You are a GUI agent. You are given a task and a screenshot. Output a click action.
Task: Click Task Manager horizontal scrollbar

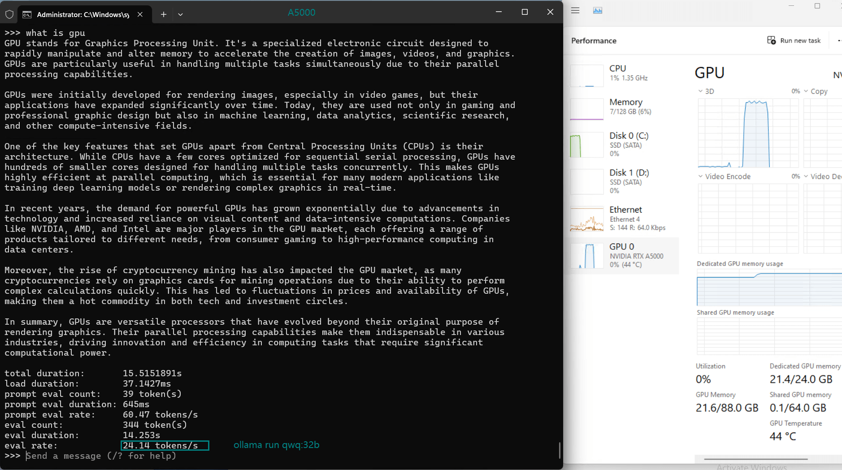click(756, 459)
